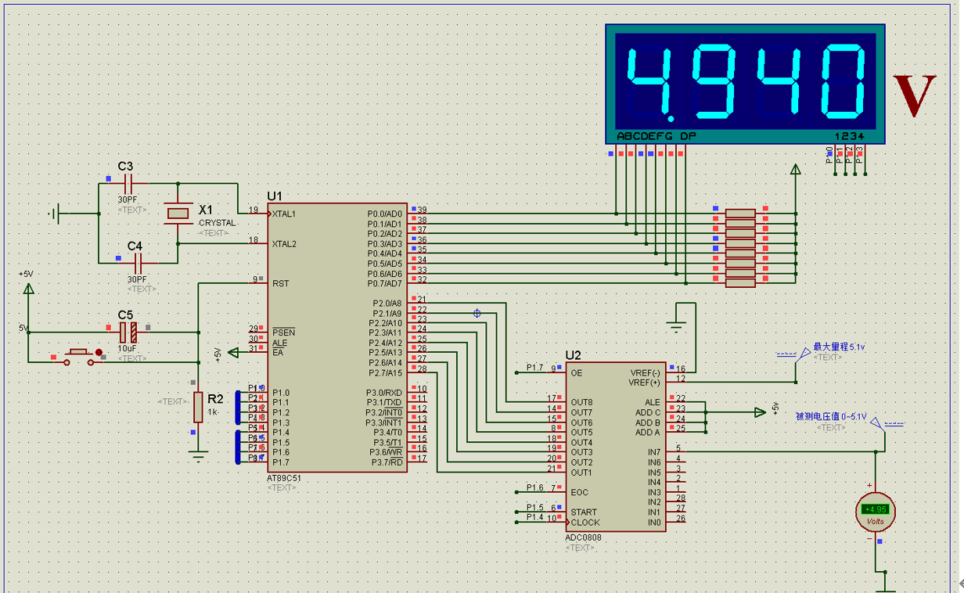Click the VREF(-) pin label on U2
This screenshot has width=964, height=593.
646,372
